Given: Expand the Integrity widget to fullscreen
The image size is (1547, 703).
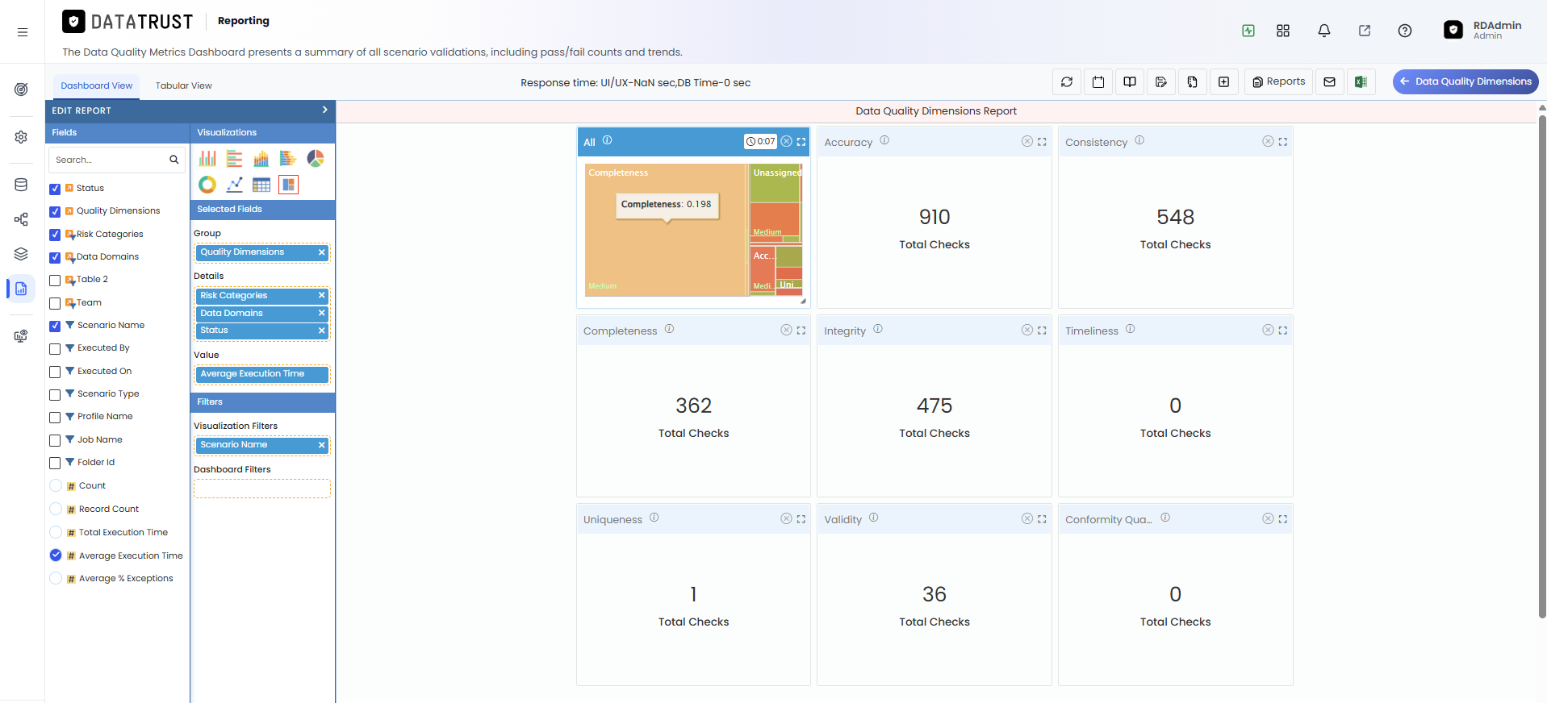Looking at the screenshot, I should (1042, 331).
